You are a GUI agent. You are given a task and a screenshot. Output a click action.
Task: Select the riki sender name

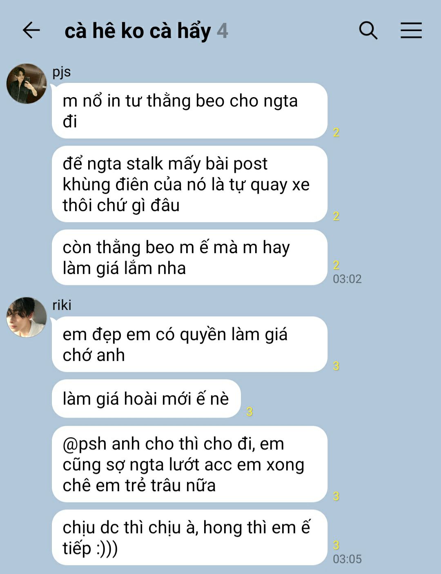(62, 305)
